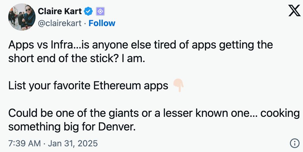Click the purple affiliate badge beside the name
Image resolution: width=303 pixels, height=152 pixels.
click(101, 11)
